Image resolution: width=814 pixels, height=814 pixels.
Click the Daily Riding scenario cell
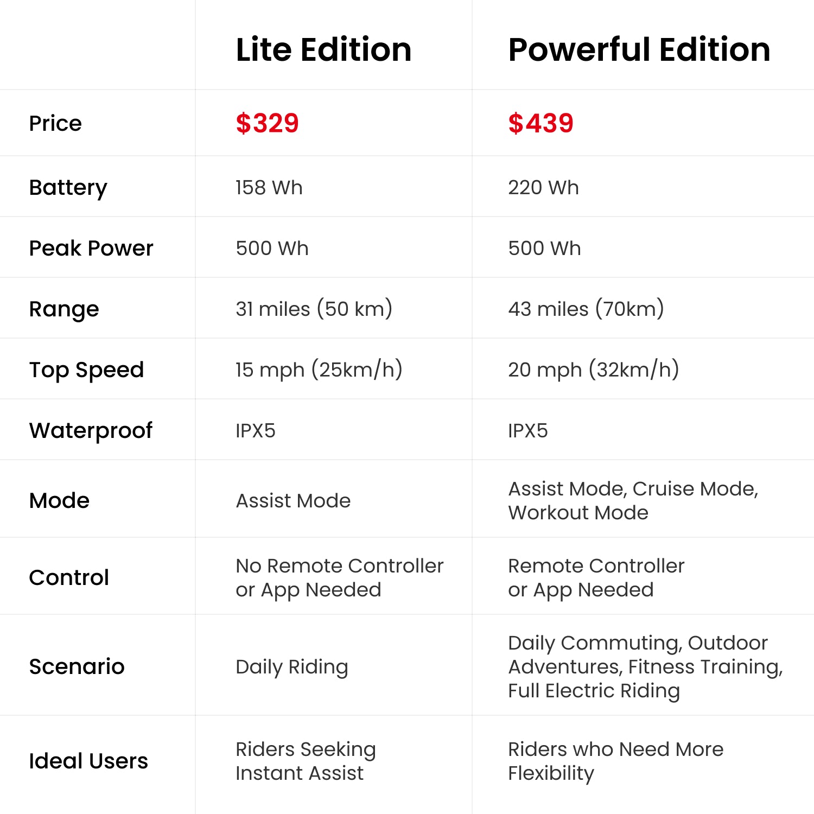pyautogui.click(x=291, y=667)
